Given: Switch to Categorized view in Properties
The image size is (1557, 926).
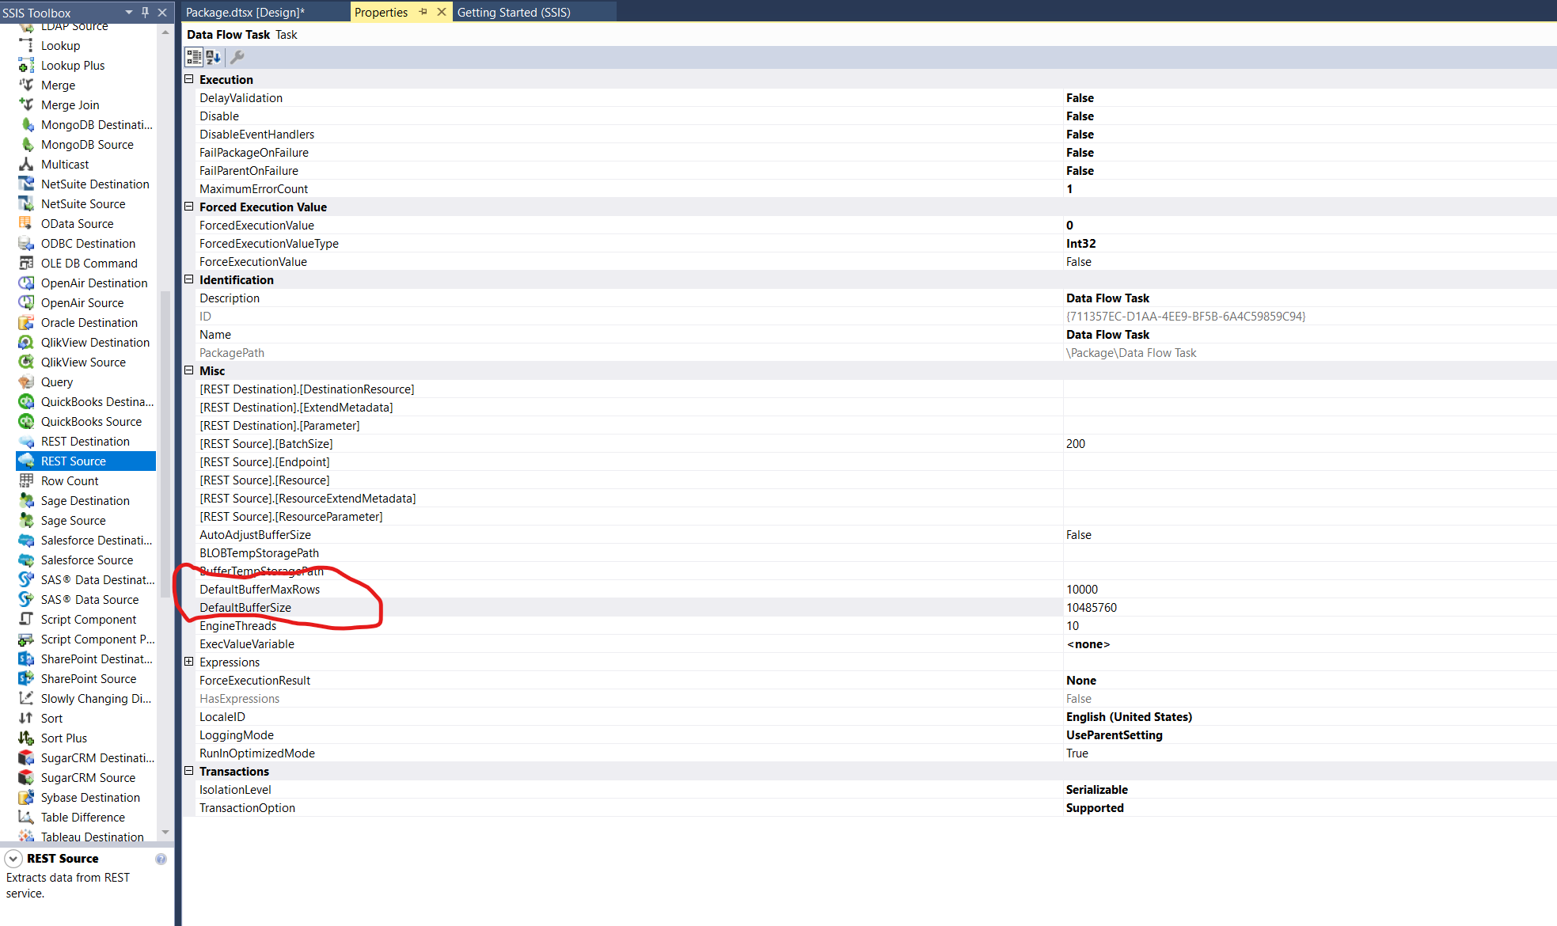Looking at the screenshot, I should (193, 57).
